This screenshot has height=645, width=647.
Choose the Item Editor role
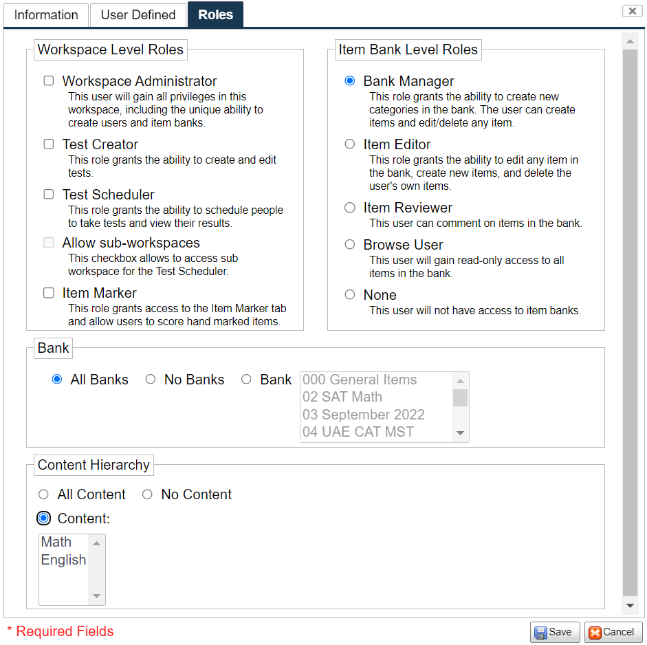click(x=349, y=144)
